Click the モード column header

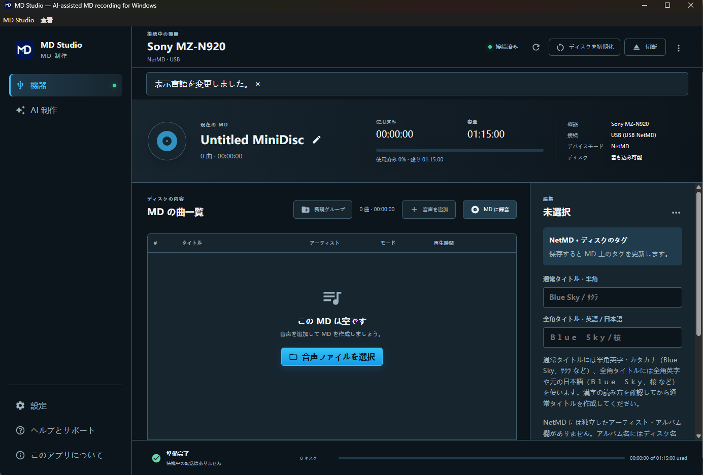click(388, 243)
